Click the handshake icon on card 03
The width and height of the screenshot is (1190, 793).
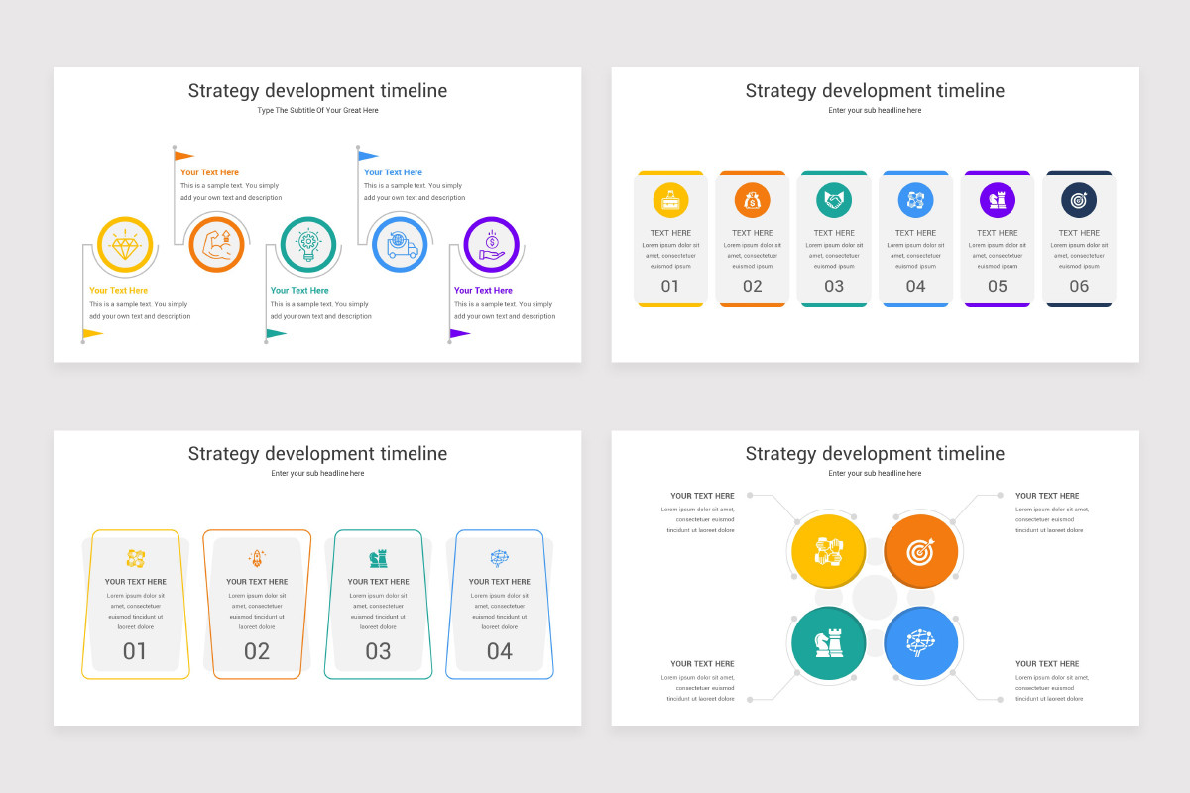(834, 198)
